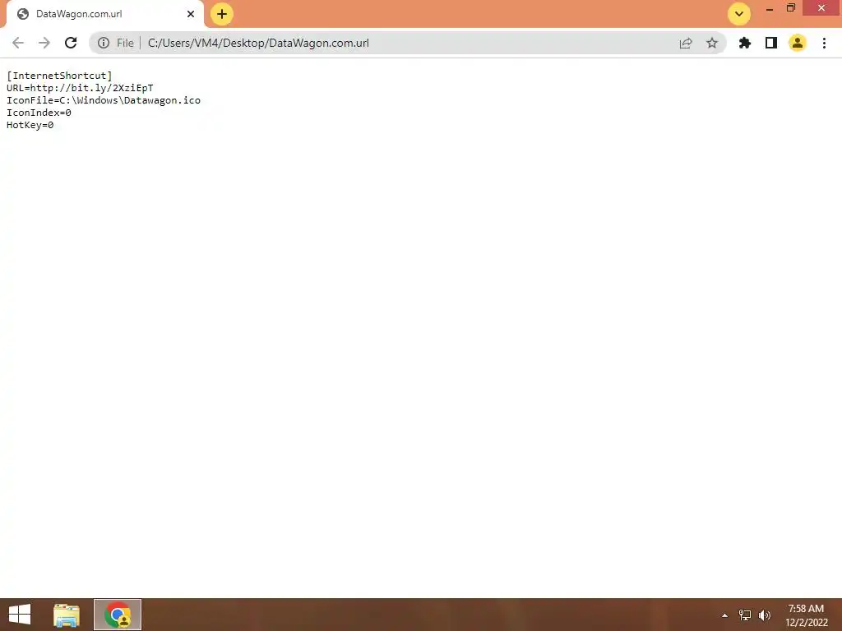Open the Extensions puzzle icon

click(745, 43)
